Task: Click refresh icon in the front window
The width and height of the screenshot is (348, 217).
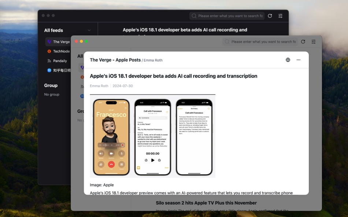Action: point(303,42)
